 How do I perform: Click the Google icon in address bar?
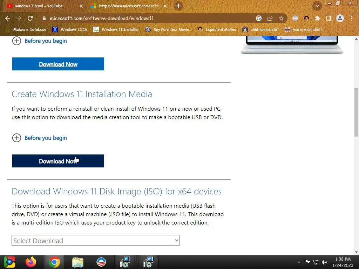pyautogui.click(x=259, y=18)
